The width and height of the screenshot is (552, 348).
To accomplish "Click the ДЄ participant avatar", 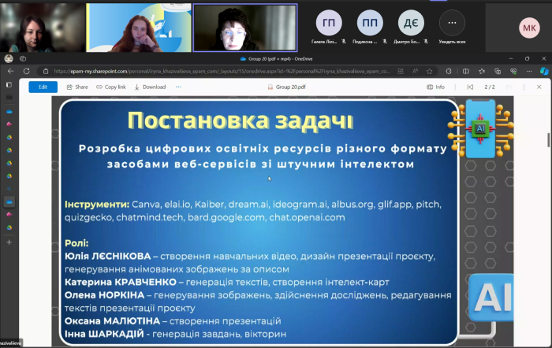I will [411, 24].
